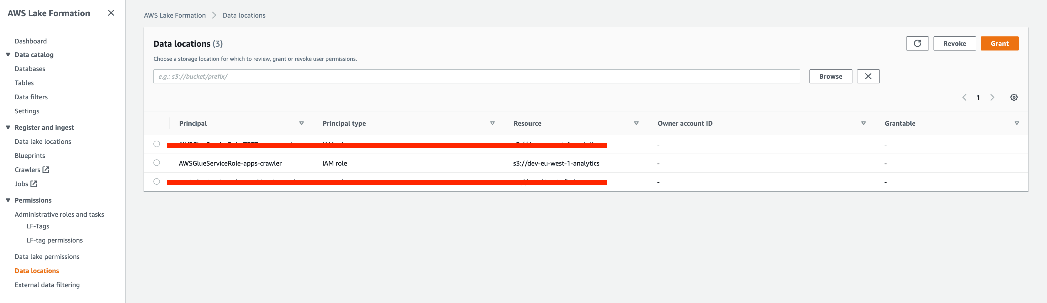Open Data filters in sidebar

(x=31, y=97)
